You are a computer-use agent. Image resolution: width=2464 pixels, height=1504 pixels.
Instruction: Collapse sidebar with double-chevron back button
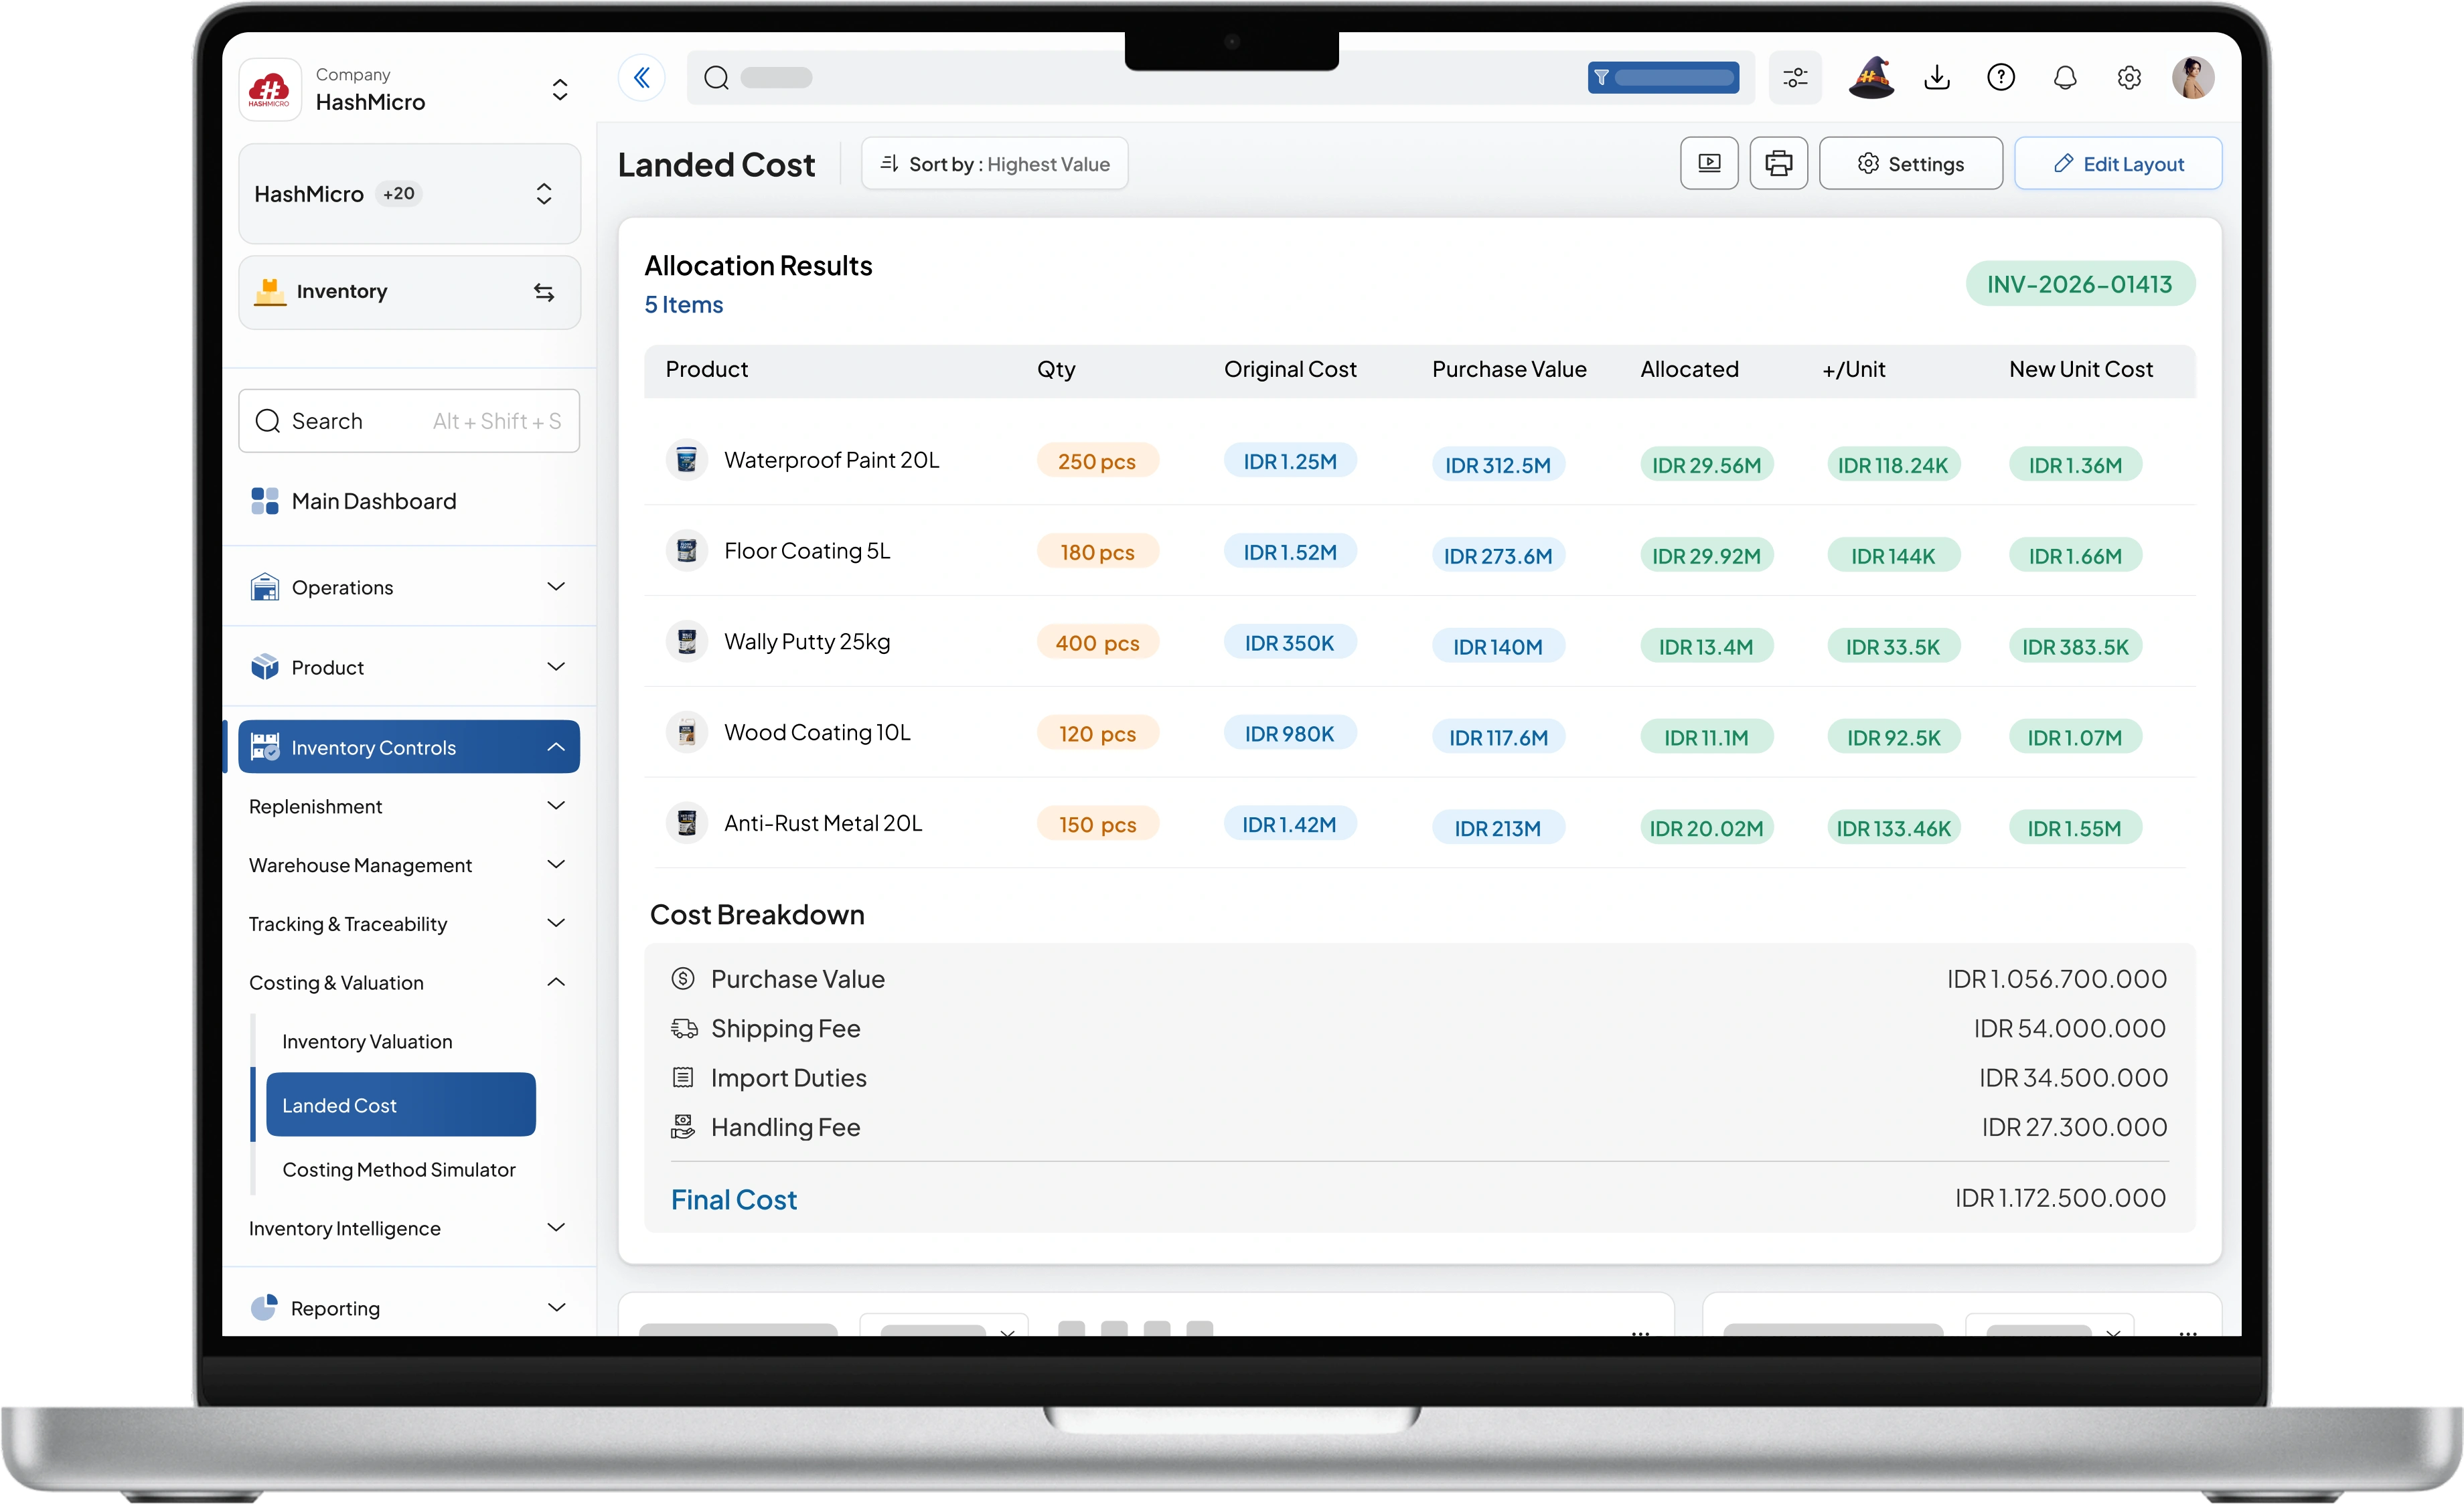(642, 78)
